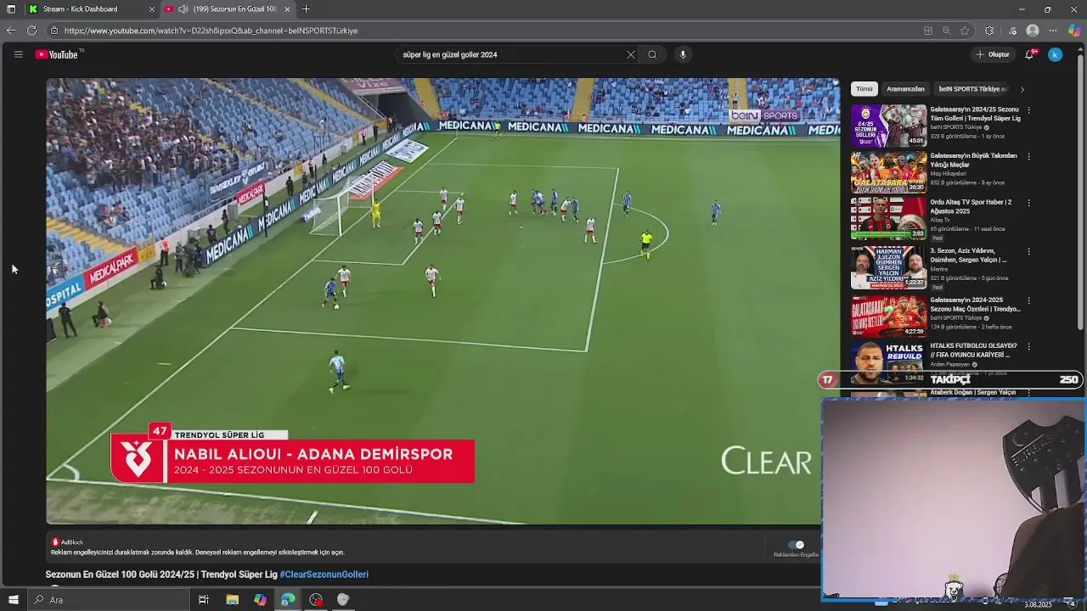Open options for Ordu Altaş TV Spor Haber
This screenshot has width=1087, height=611.
coord(1028,204)
